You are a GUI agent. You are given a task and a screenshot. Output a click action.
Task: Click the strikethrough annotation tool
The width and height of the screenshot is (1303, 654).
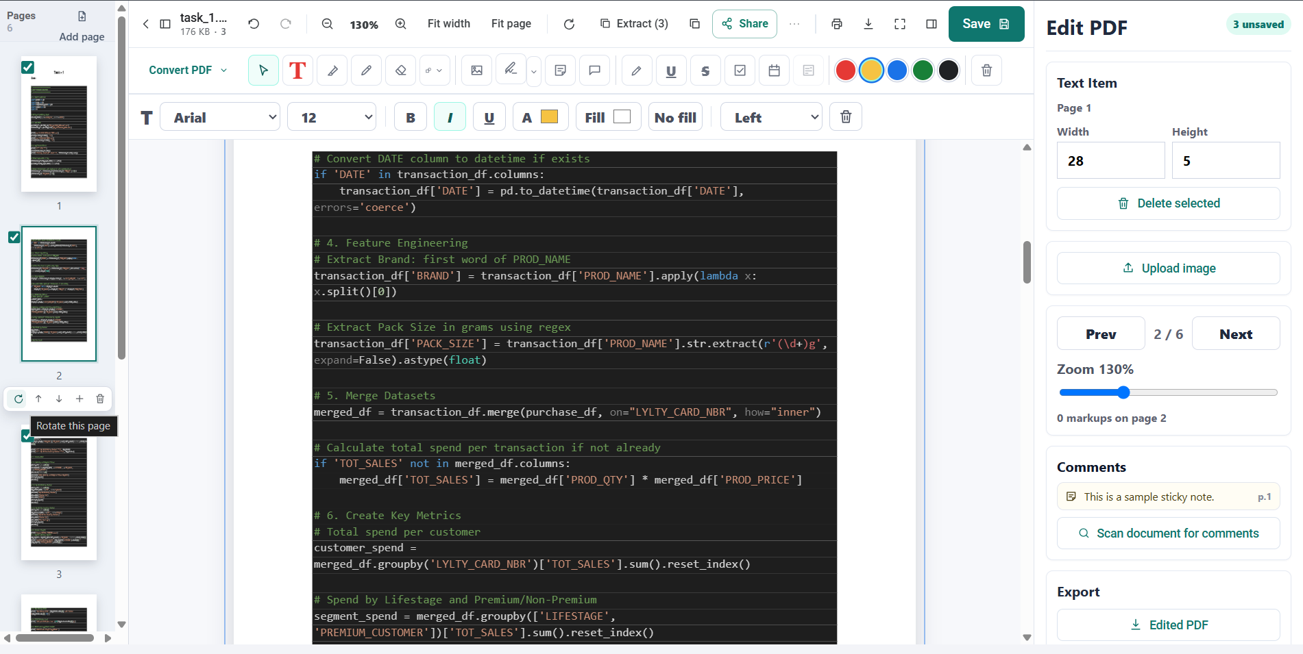[x=705, y=71]
